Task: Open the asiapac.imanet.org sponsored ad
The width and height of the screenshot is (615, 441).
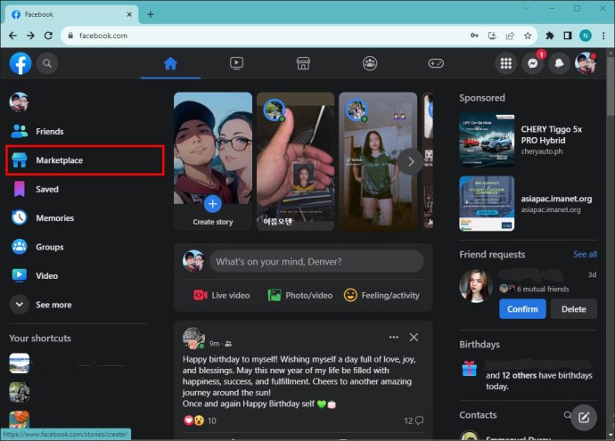Action: coord(528,204)
